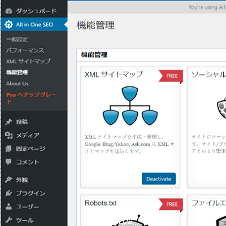Image resolution: width=226 pixels, height=226 pixels.
Task: Click the ソーシャル card title
Action: [x=208, y=75]
